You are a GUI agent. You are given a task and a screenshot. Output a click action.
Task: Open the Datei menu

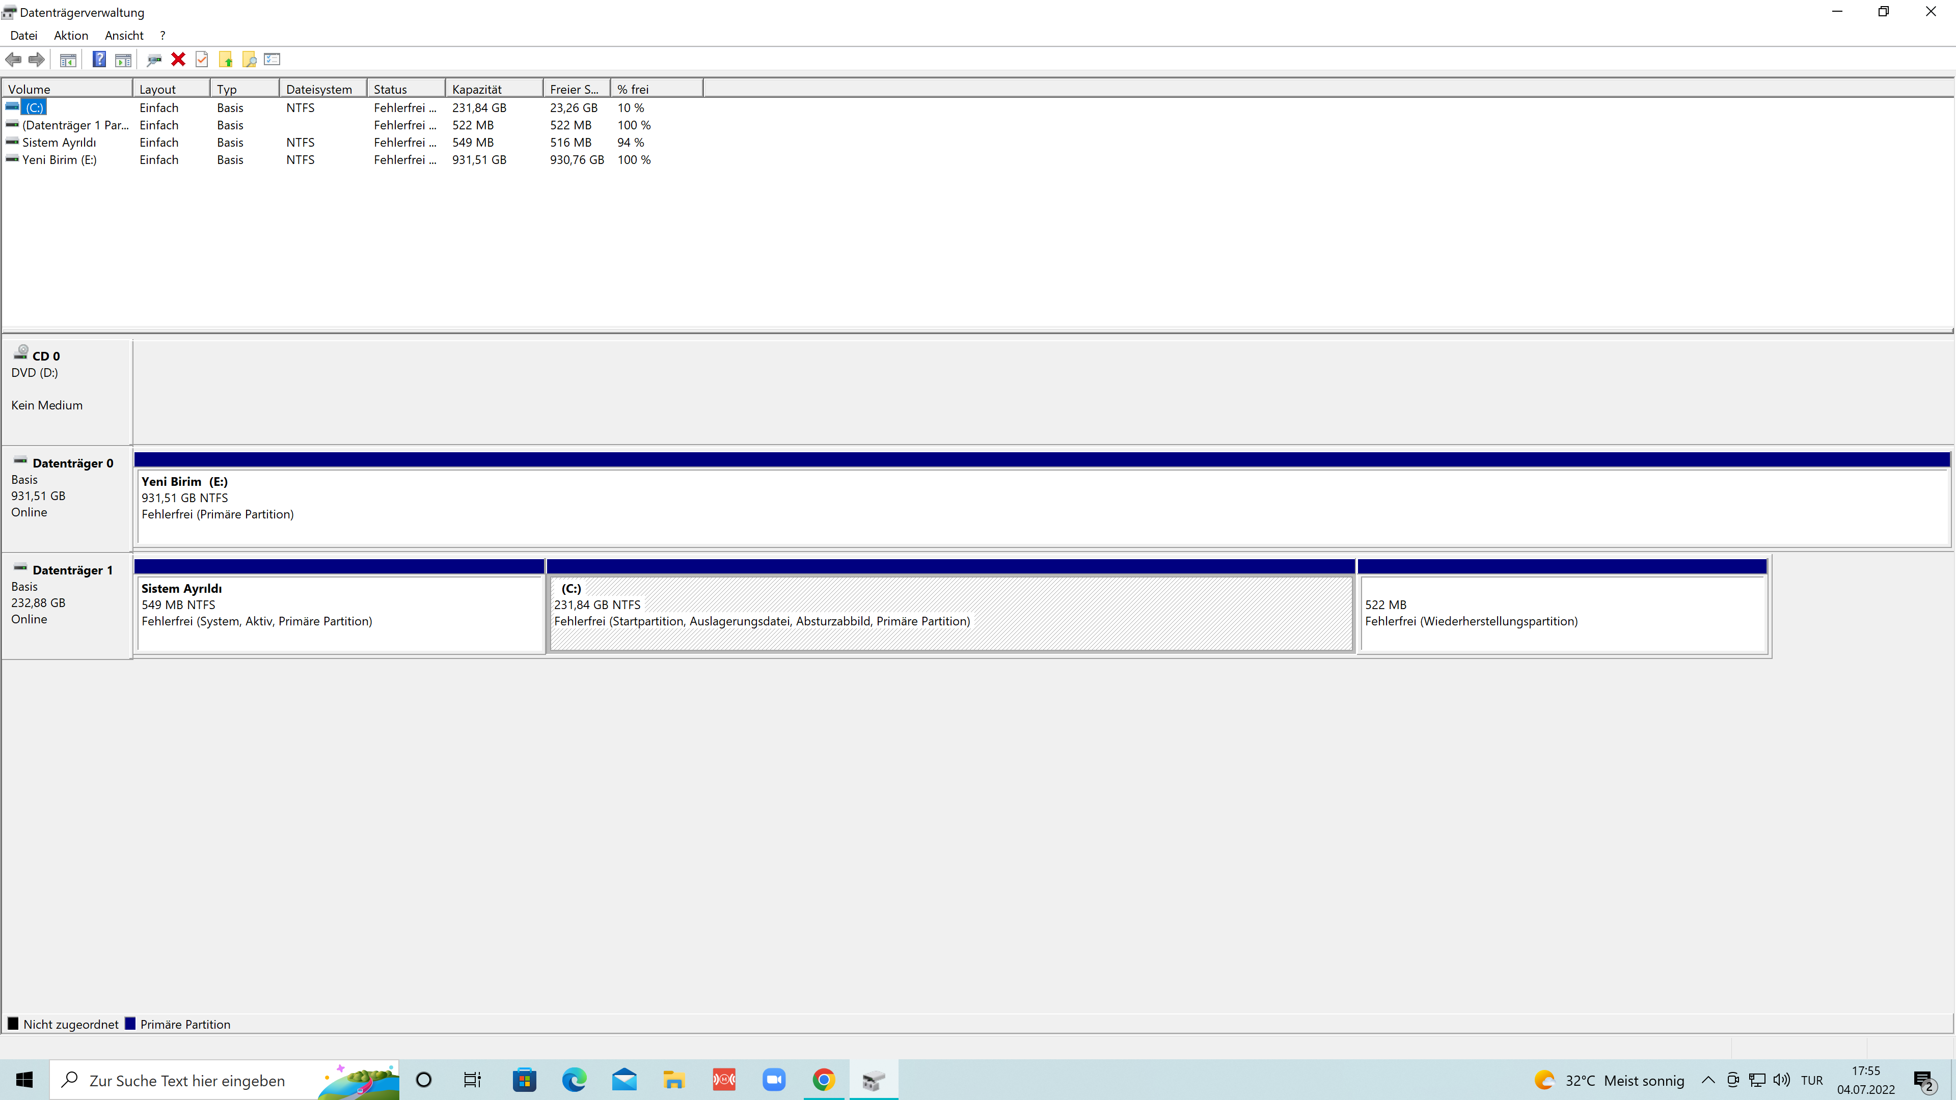point(23,35)
